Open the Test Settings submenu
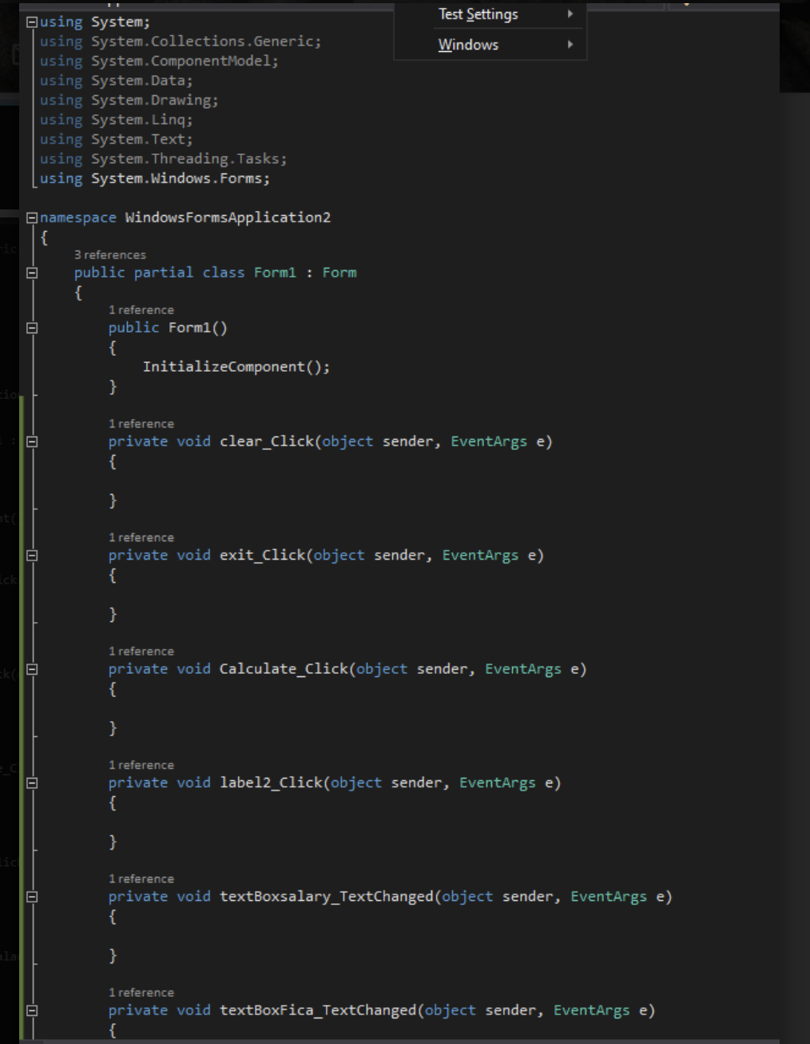The image size is (810, 1044). pyautogui.click(x=477, y=14)
